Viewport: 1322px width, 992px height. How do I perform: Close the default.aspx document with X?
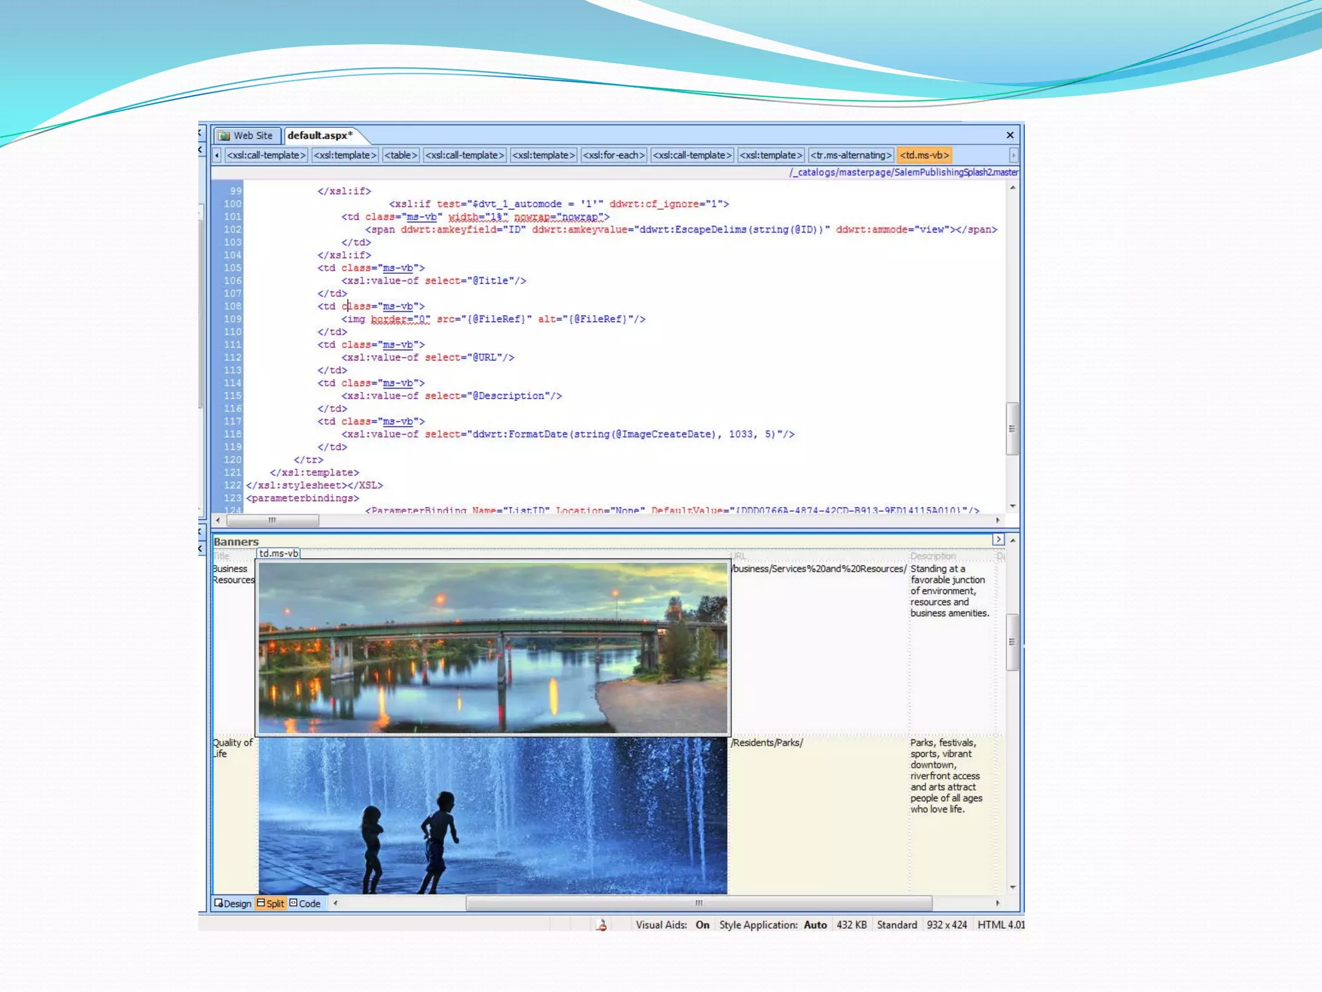tap(1010, 135)
